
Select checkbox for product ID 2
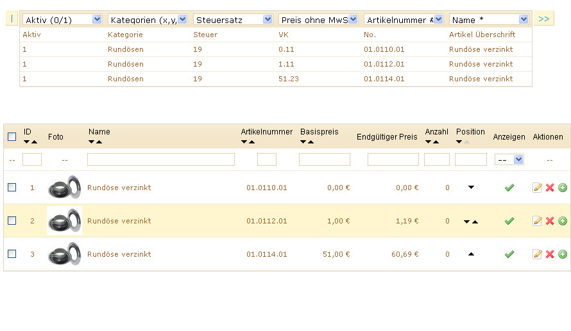tap(12, 221)
